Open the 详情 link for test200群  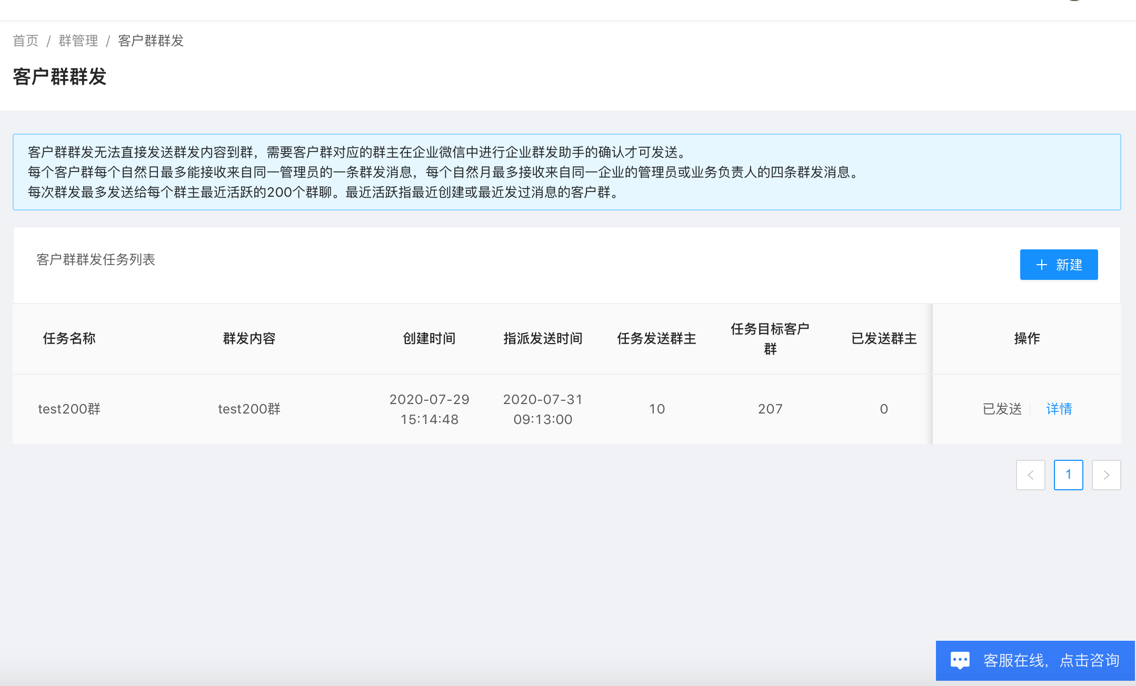pos(1059,409)
